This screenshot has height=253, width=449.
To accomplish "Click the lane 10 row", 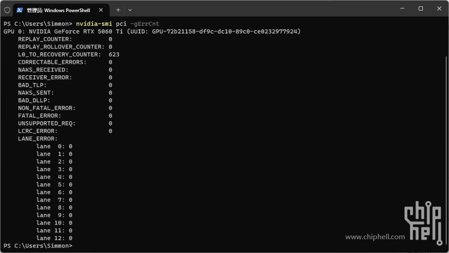I will [54, 223].
